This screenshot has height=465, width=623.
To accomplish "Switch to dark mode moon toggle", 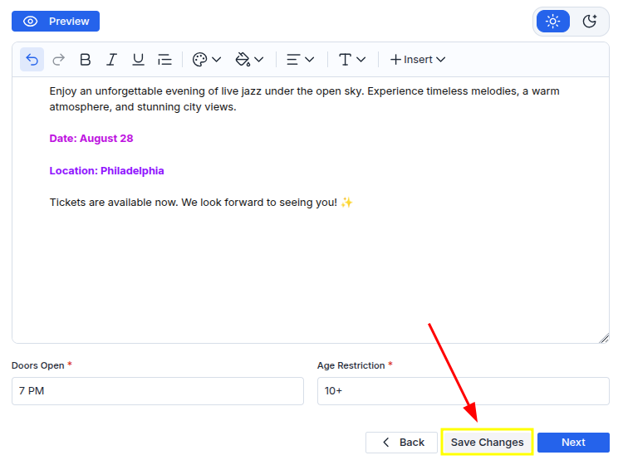I will pos(590,22).
